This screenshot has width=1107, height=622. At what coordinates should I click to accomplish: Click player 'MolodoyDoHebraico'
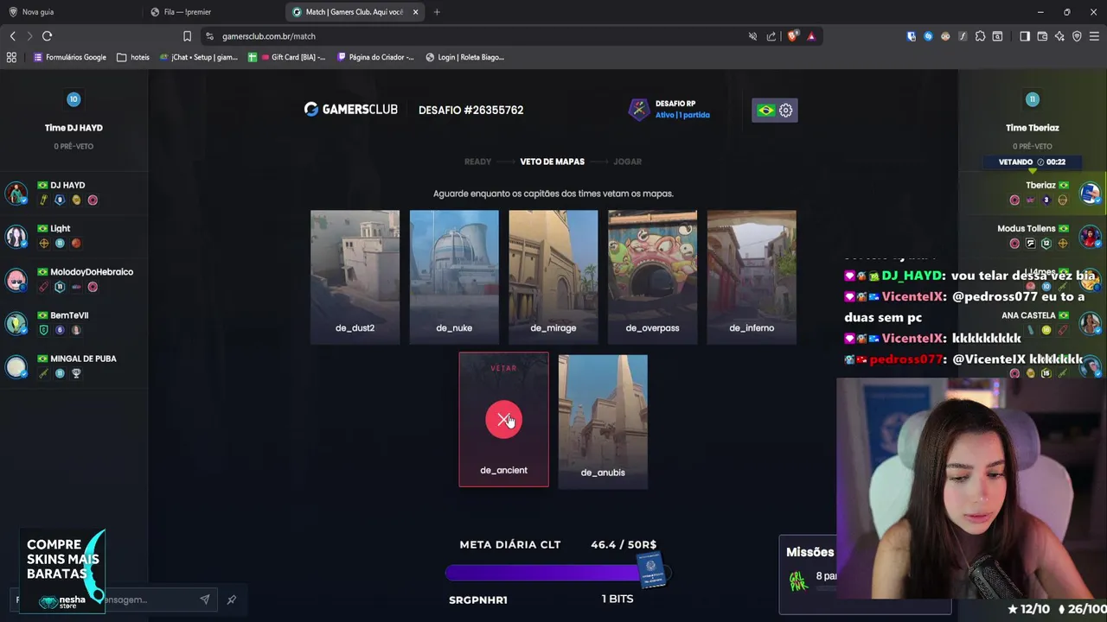[92, 272]
